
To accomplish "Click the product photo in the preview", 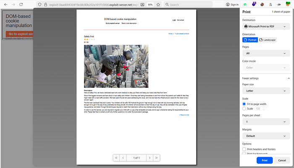I will click(116, 66).
